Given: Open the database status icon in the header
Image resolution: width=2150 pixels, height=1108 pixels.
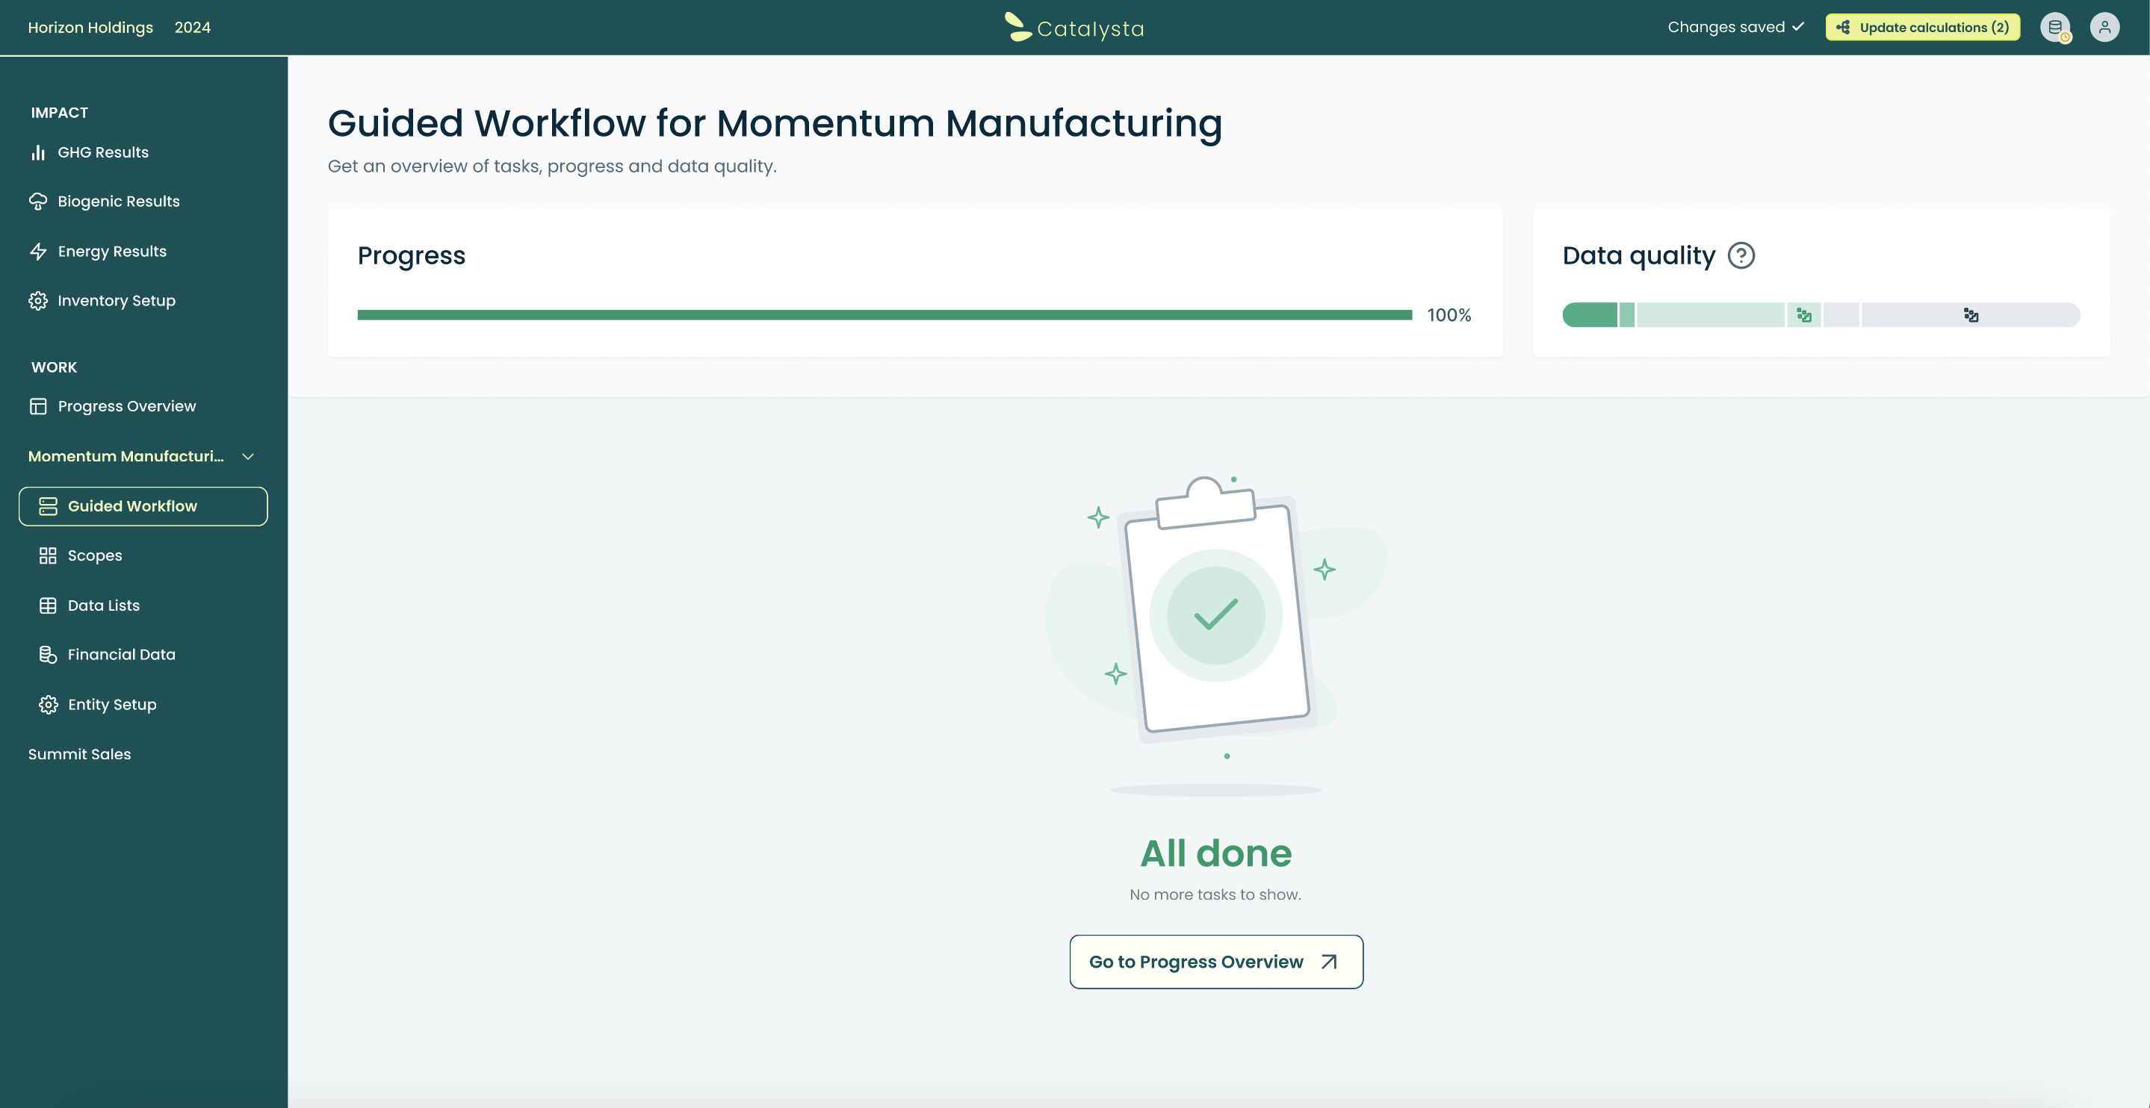Looking at the screenshot, I should 2055,28.
